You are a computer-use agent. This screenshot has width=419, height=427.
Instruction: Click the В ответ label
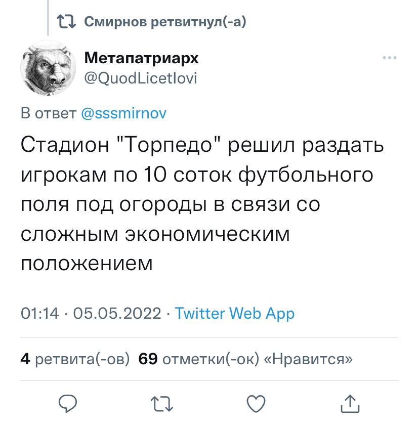[49, 113]
